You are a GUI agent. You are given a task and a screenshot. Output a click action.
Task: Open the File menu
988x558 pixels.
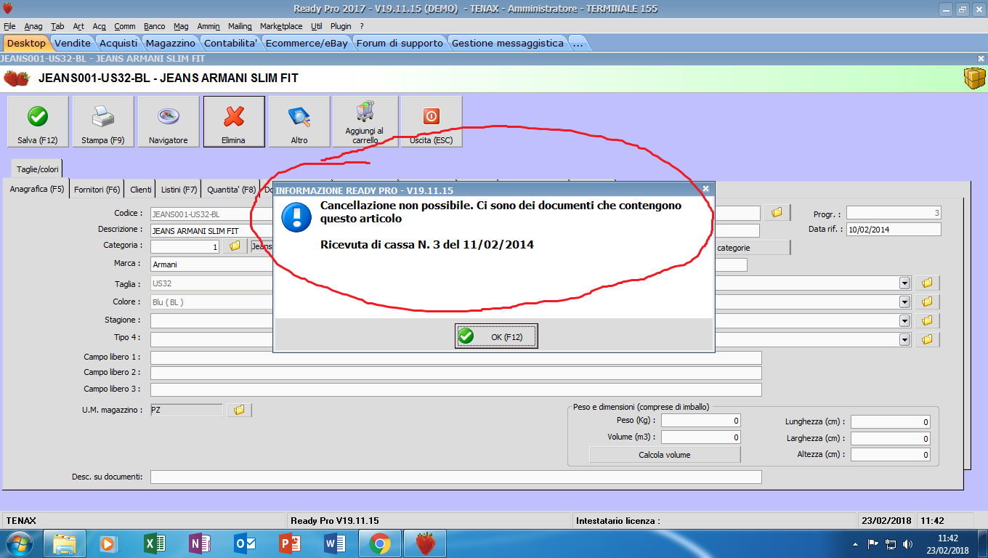tap(9, 26)
